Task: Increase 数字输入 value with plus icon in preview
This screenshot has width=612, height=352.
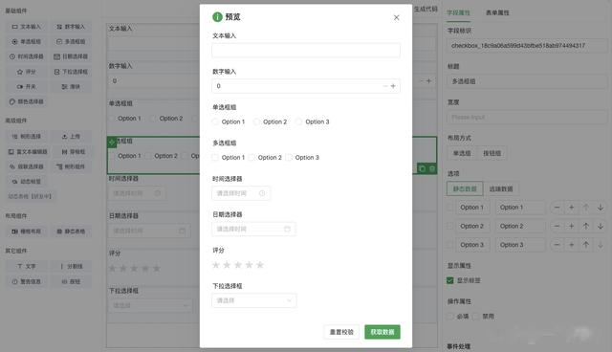Action: click(393, 86)
